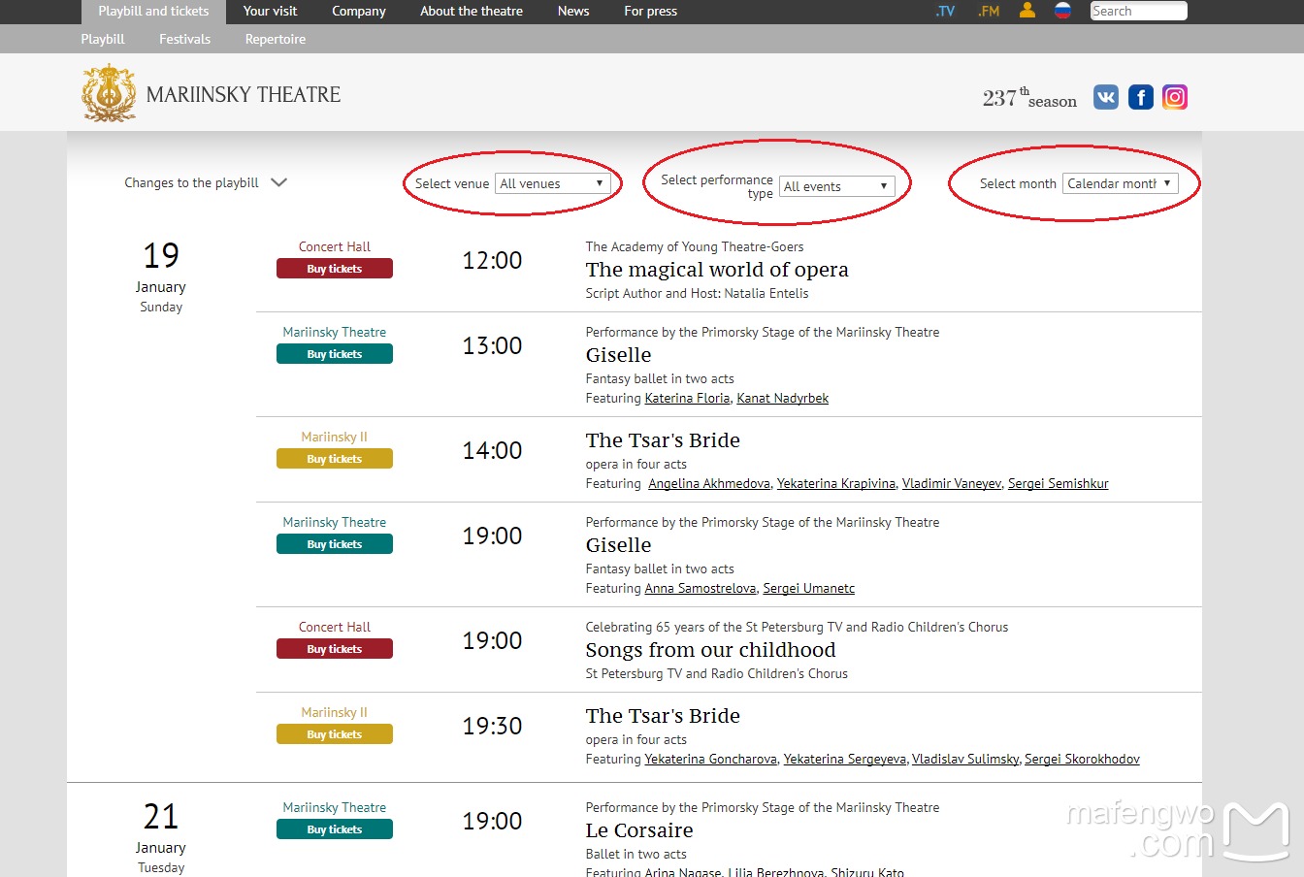
Task: Open Anna Samostrelova performer link
Action: click(701, 588)
